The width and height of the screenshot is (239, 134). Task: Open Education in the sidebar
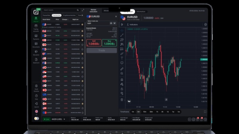click(x=36, y=53)
